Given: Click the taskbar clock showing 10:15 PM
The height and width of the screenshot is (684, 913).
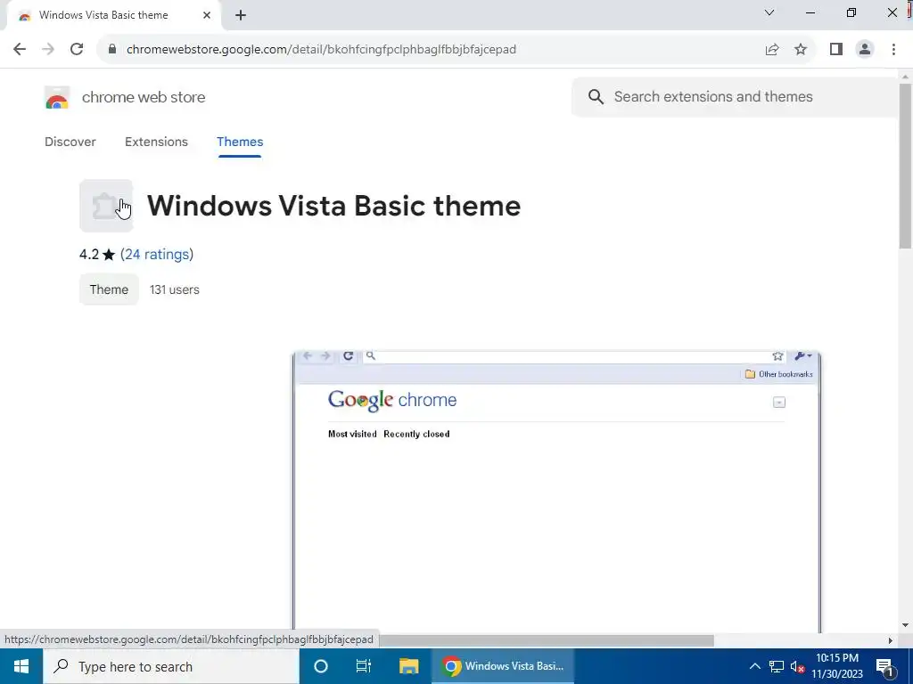Looking at the screenshot, I should tap(837, 666).
